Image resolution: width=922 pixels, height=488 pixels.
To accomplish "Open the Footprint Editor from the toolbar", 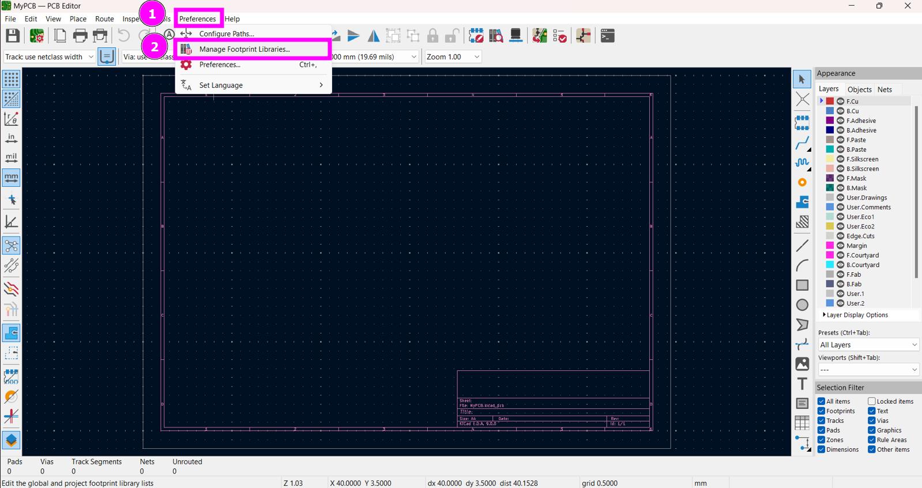I will click(x=476, y=36).
